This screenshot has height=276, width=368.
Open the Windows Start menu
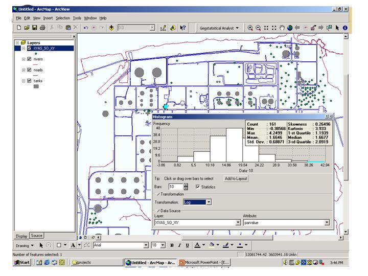coord(22,262)
